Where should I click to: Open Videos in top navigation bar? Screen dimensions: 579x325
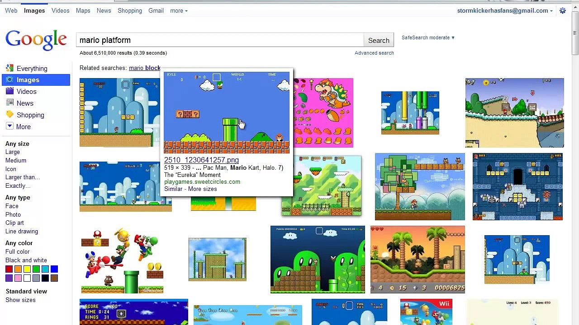pos(61,11)
